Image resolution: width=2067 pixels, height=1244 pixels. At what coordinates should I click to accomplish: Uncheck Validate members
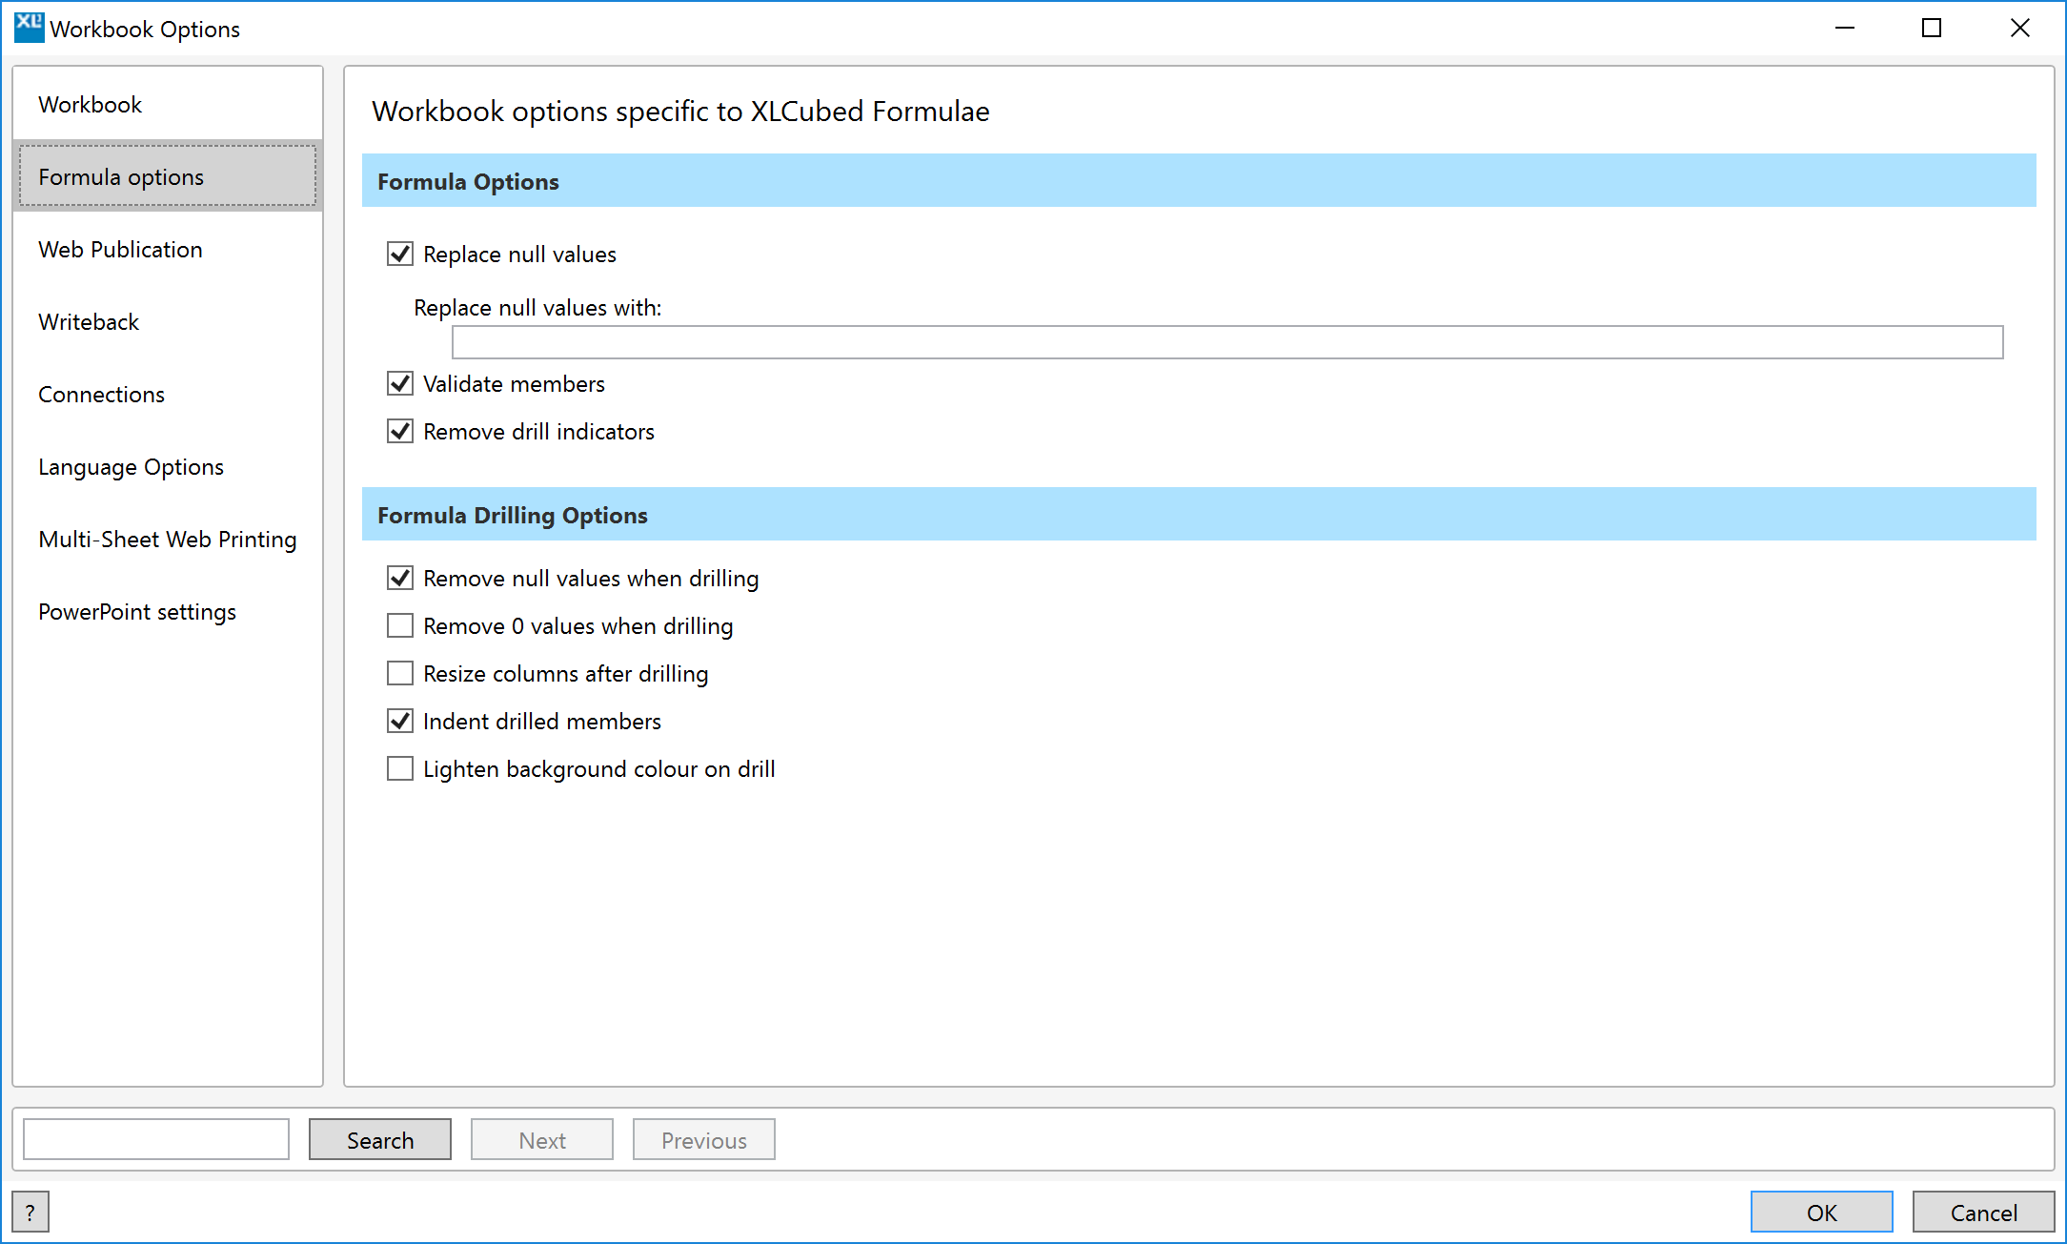pyautogui.click(x=400, y=384)
